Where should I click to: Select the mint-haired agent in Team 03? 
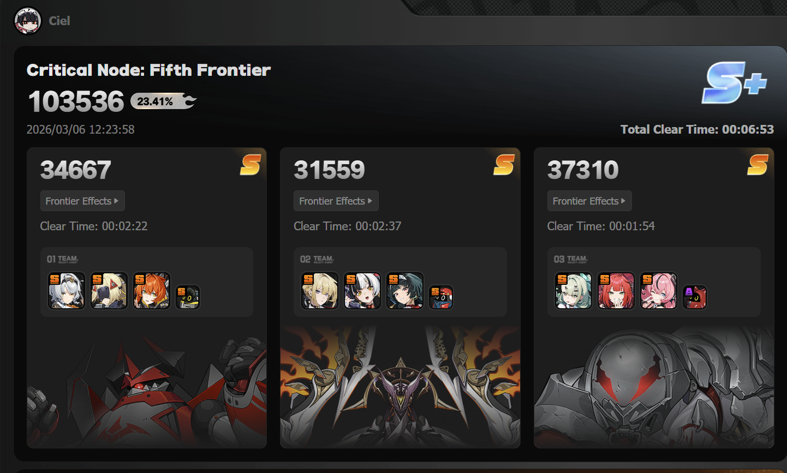point(574,291)
